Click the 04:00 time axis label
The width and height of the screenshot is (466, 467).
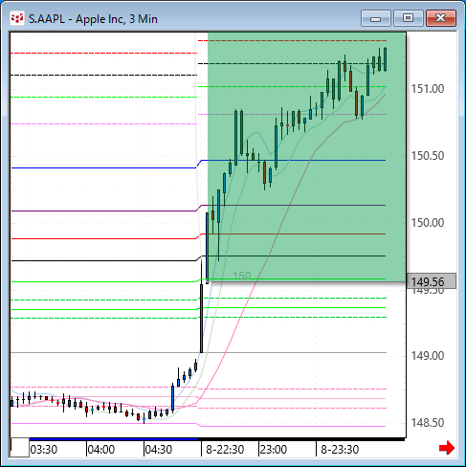pos(101,450)
